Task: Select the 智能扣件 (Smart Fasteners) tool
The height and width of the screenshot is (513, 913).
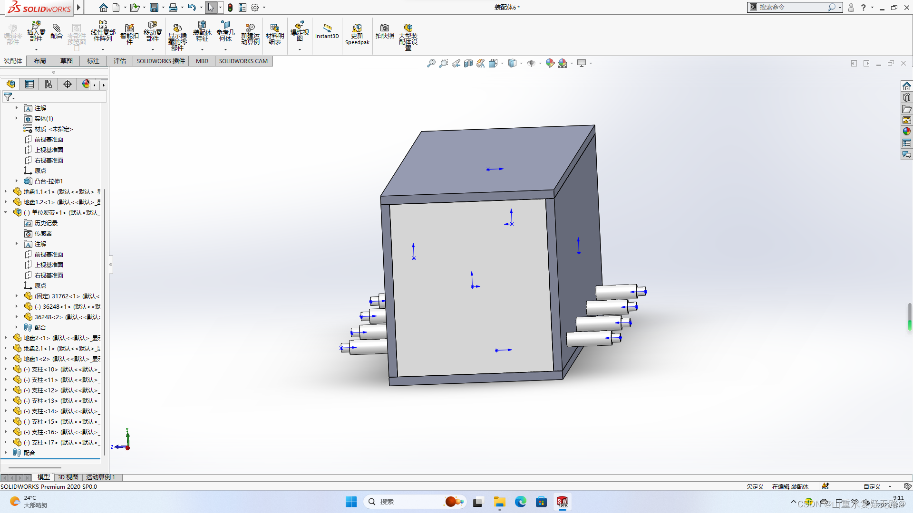Action: coord(129,32)
